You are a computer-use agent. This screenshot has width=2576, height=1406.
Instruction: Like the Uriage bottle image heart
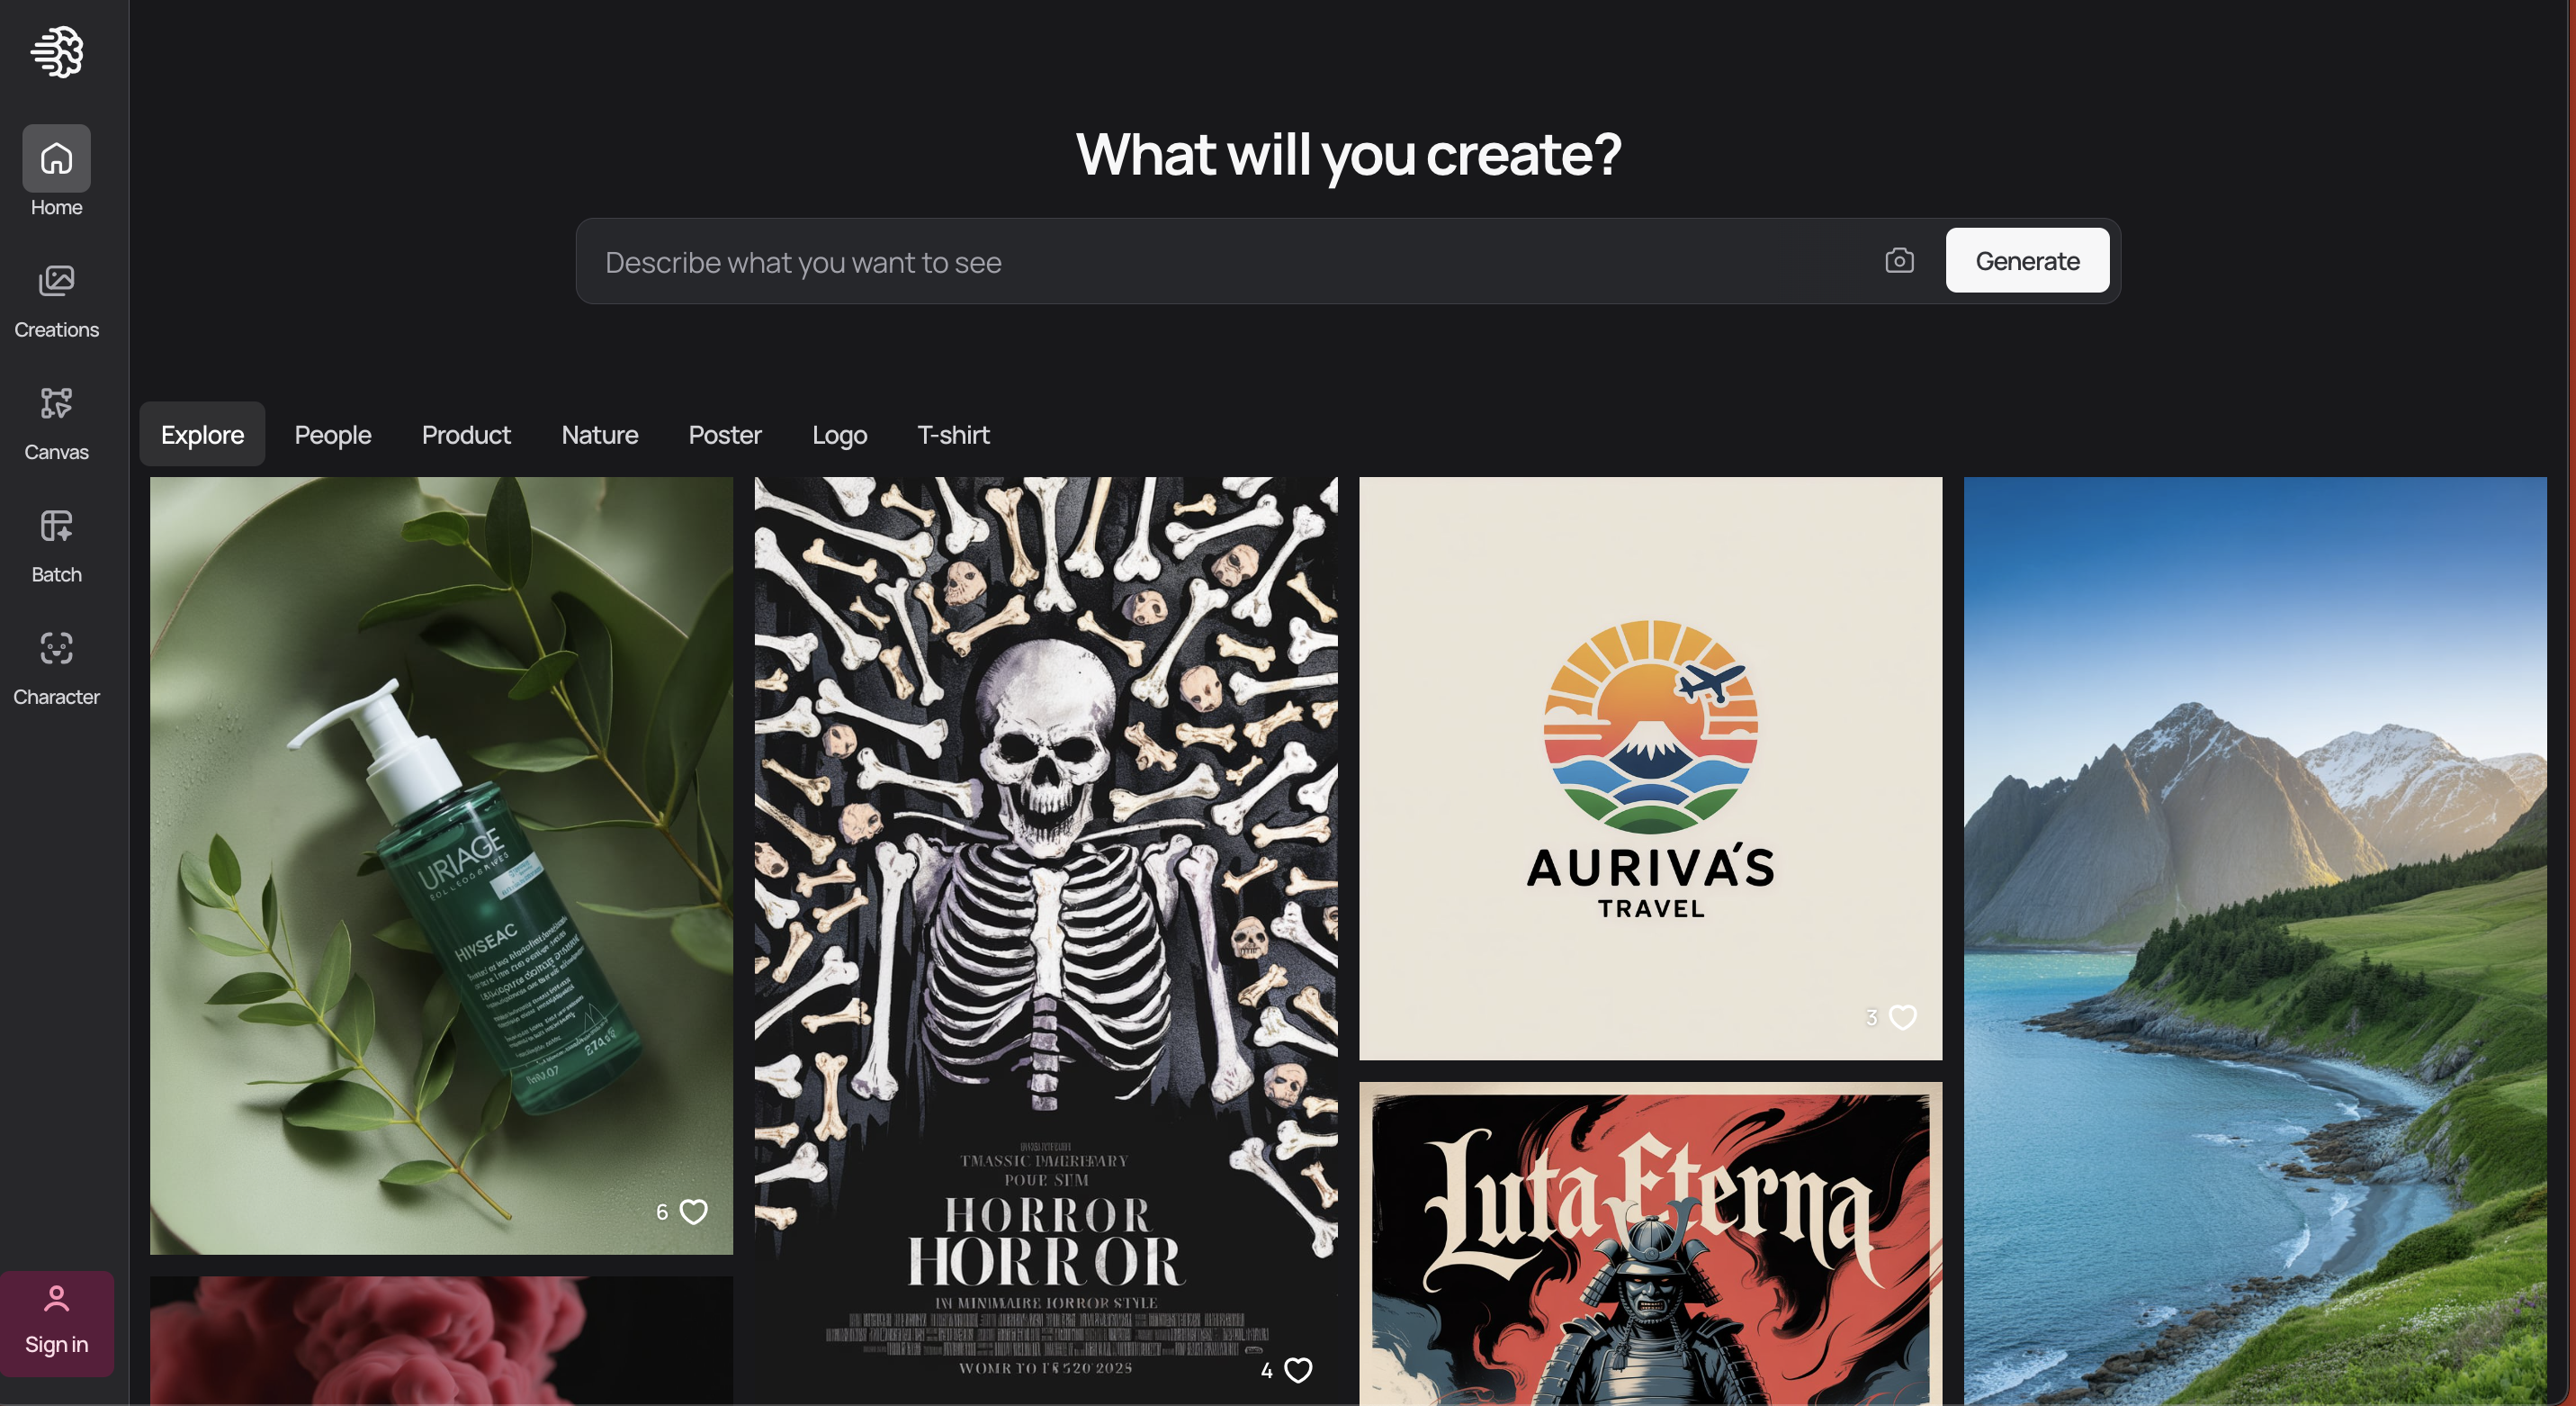coord(693,1212)
